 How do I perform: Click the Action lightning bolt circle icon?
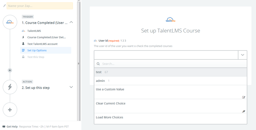10,87
